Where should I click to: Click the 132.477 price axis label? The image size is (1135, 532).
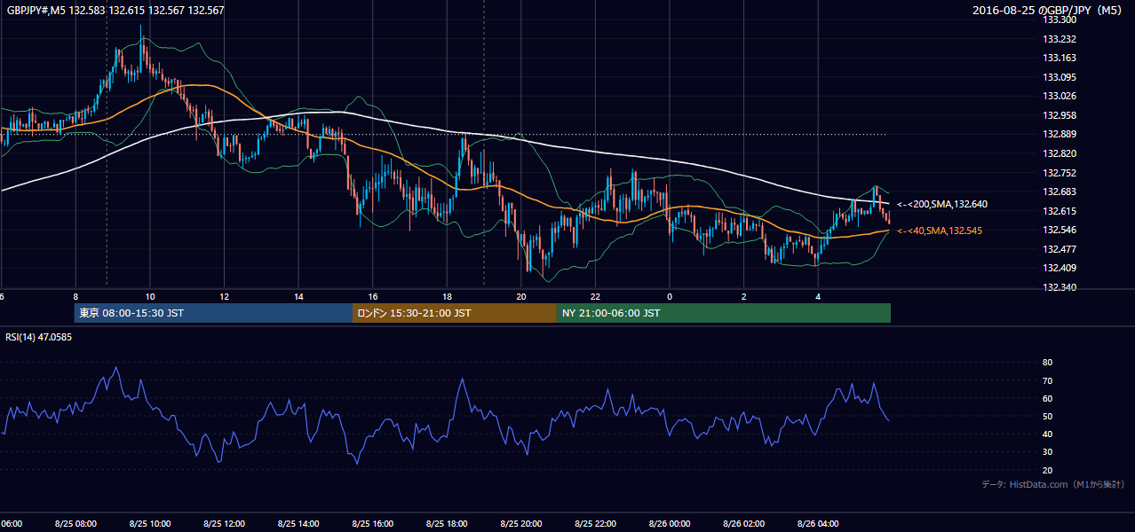[1059, 249]
